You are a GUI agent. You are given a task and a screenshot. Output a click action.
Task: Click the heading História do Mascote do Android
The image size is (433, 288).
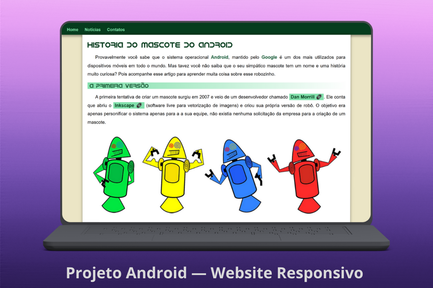click(160, 45)
